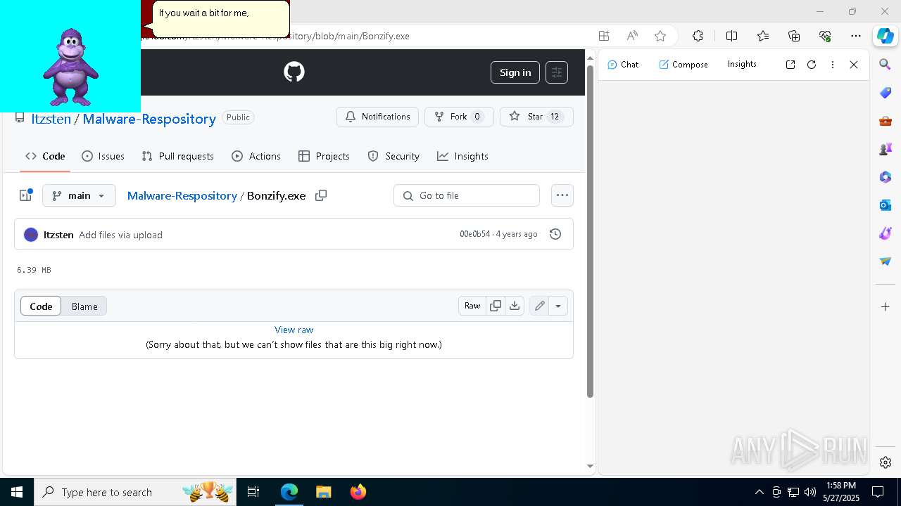Viewport: 901px width, 506px height.
Task: Refresh the Copilot sidebar pane
Action: pos(812,65)
